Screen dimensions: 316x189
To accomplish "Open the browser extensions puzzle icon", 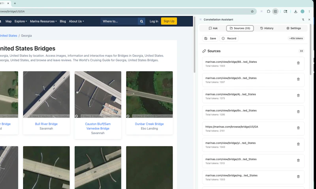I will 269,11.
